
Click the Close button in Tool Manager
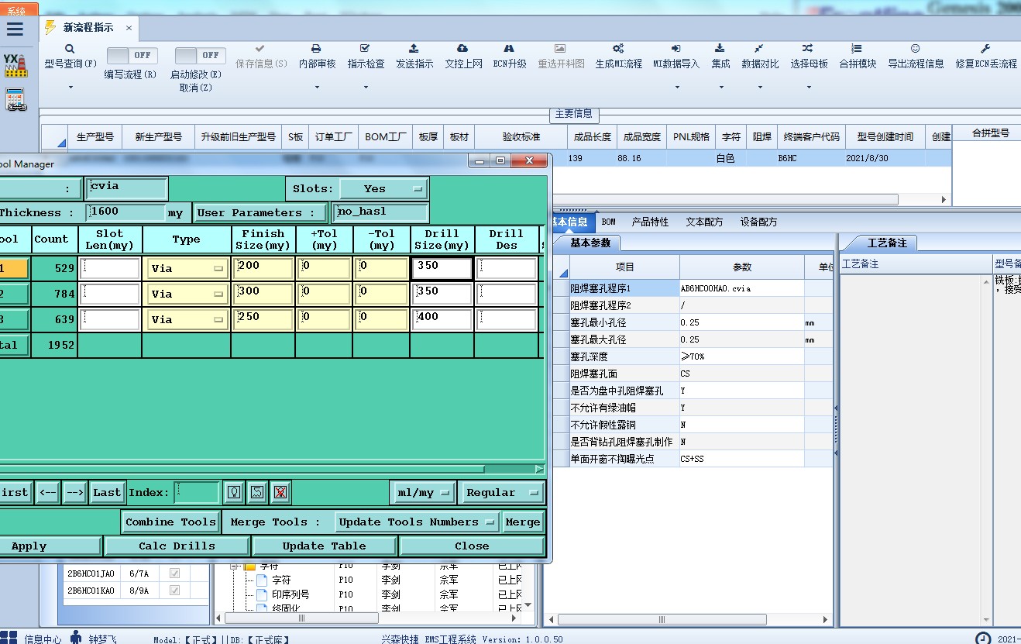pos(472,546)
